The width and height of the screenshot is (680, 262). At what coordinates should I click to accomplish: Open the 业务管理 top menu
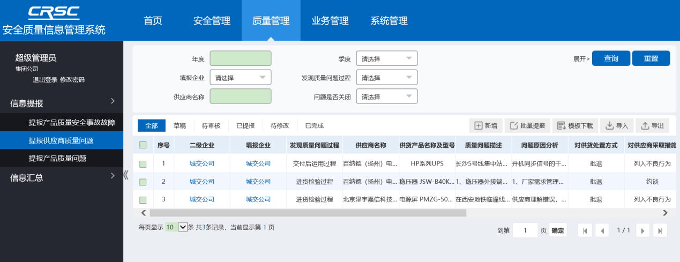tap(330, 21)
